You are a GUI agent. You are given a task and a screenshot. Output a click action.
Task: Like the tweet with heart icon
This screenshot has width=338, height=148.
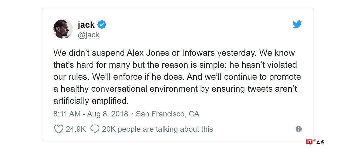(x=59, y=129)
